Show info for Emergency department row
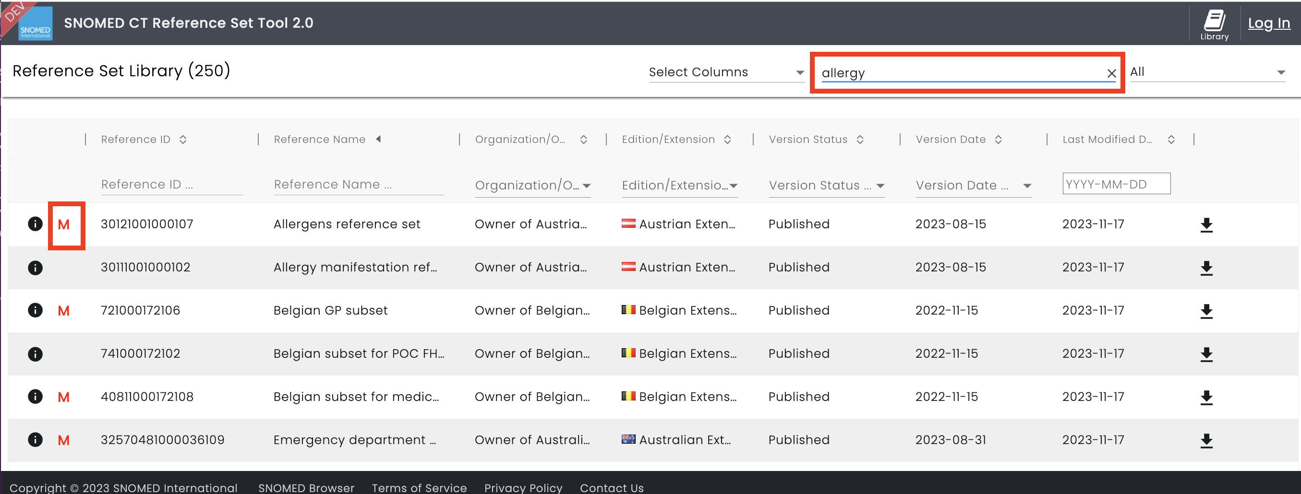Viewport: 1301px width, 494px height. pos(35,440)
